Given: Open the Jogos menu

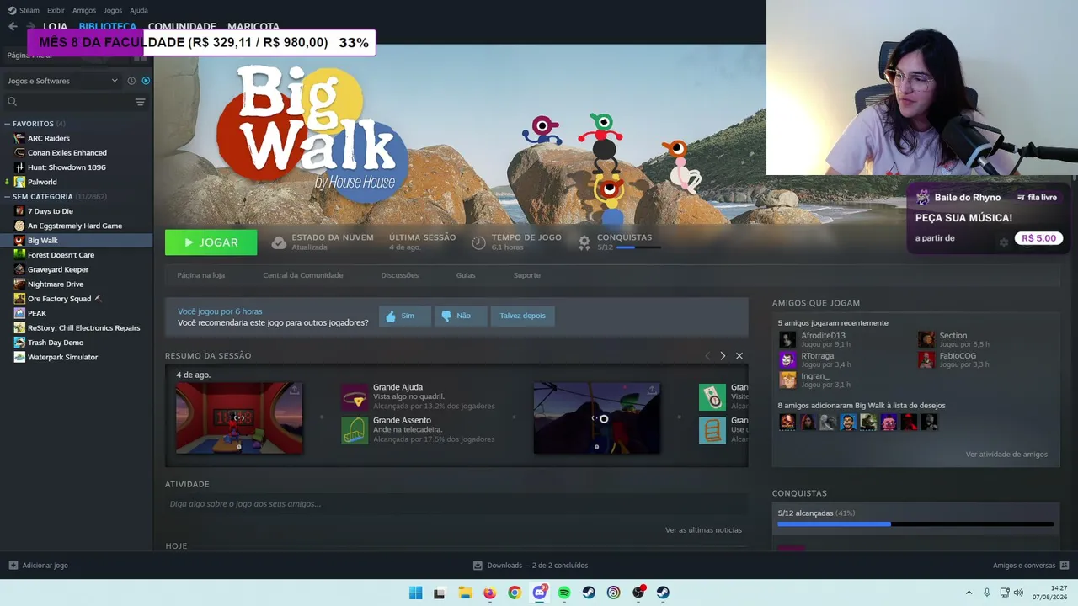Looking at the screenshot, I should [113, 10].
